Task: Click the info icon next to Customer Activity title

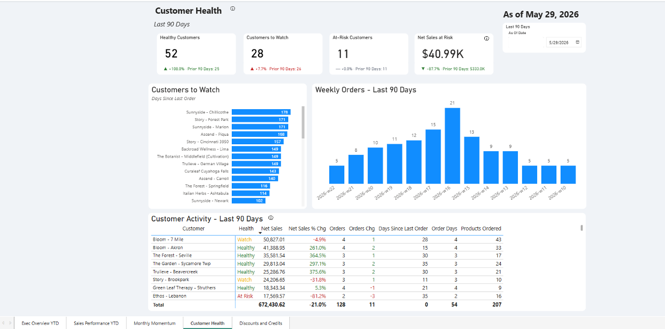Action: pos(271,218)
